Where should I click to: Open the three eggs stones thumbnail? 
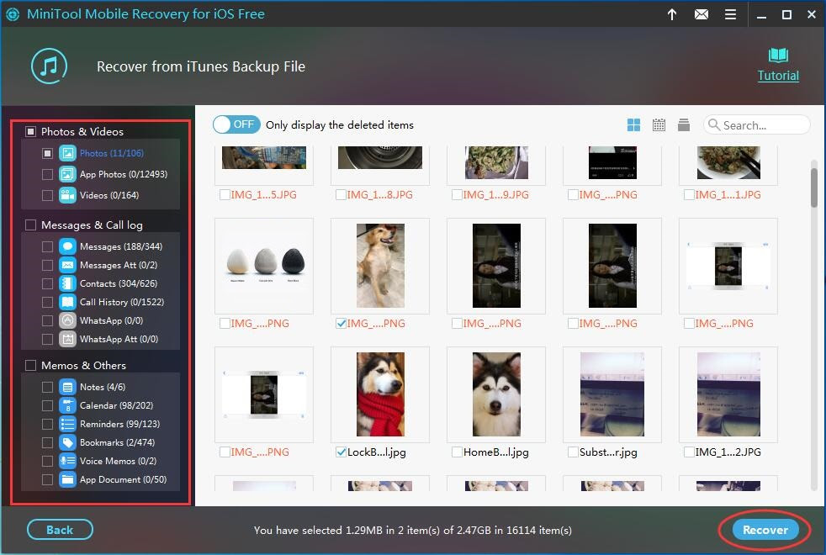(x=264, y=266)
